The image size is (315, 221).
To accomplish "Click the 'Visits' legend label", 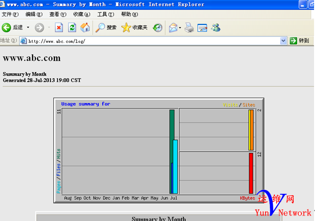I will tap(230, 105).
